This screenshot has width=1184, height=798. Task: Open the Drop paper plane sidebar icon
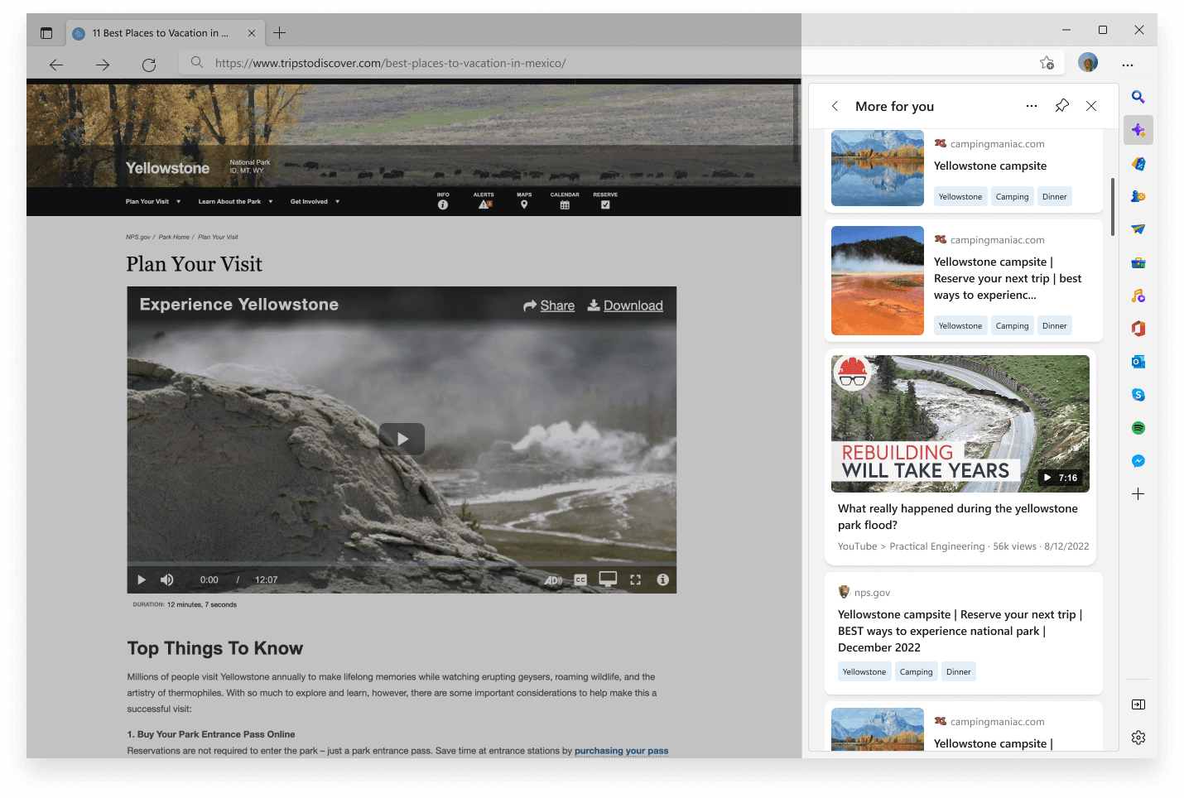tap(1138, 229)
